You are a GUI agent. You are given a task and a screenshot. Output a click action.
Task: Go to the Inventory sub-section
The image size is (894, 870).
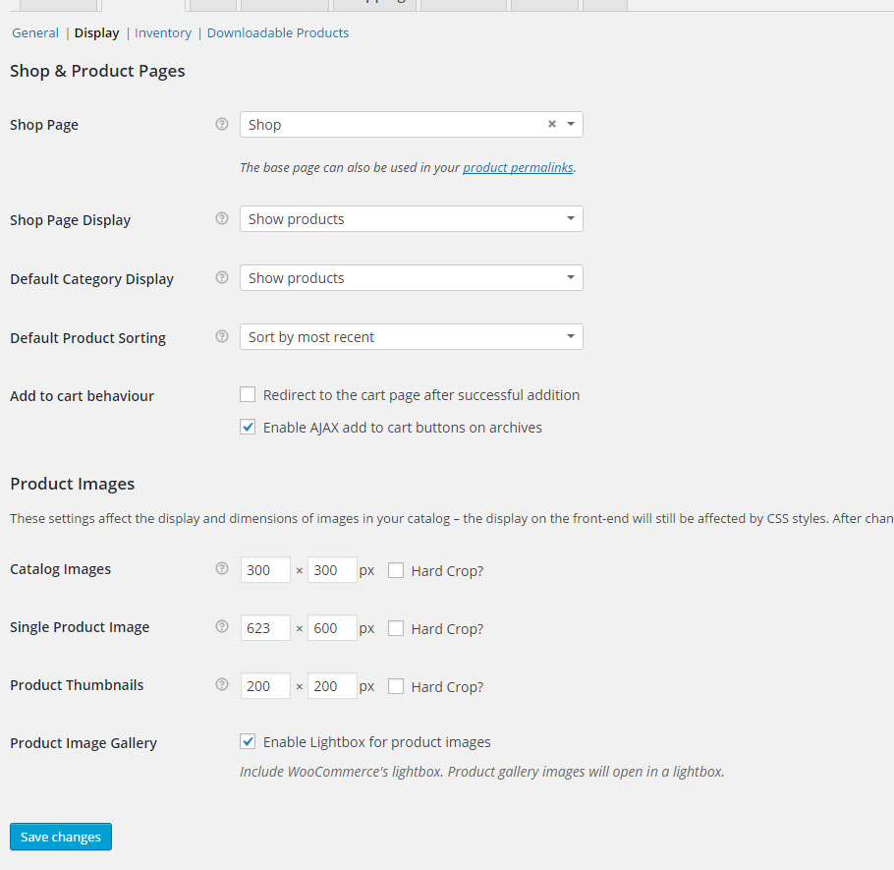tap(163, 33)
